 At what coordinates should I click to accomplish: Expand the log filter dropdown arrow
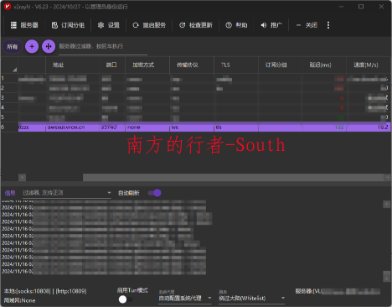(109, 193)
